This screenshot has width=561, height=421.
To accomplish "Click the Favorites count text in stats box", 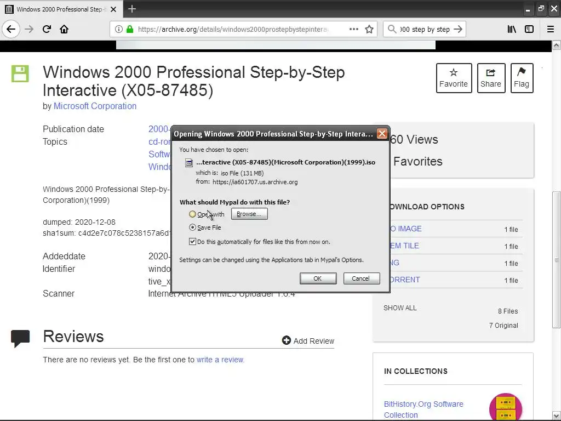I will point(418,161).
